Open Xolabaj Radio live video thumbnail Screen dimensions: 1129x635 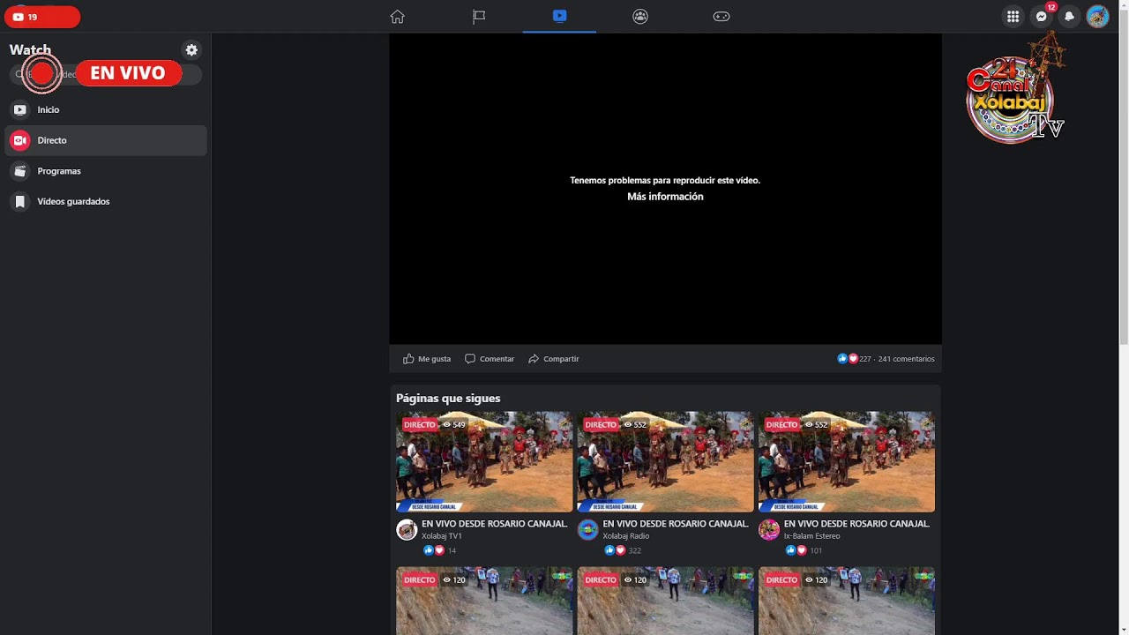pyautogui.click(x=665, y=461)
